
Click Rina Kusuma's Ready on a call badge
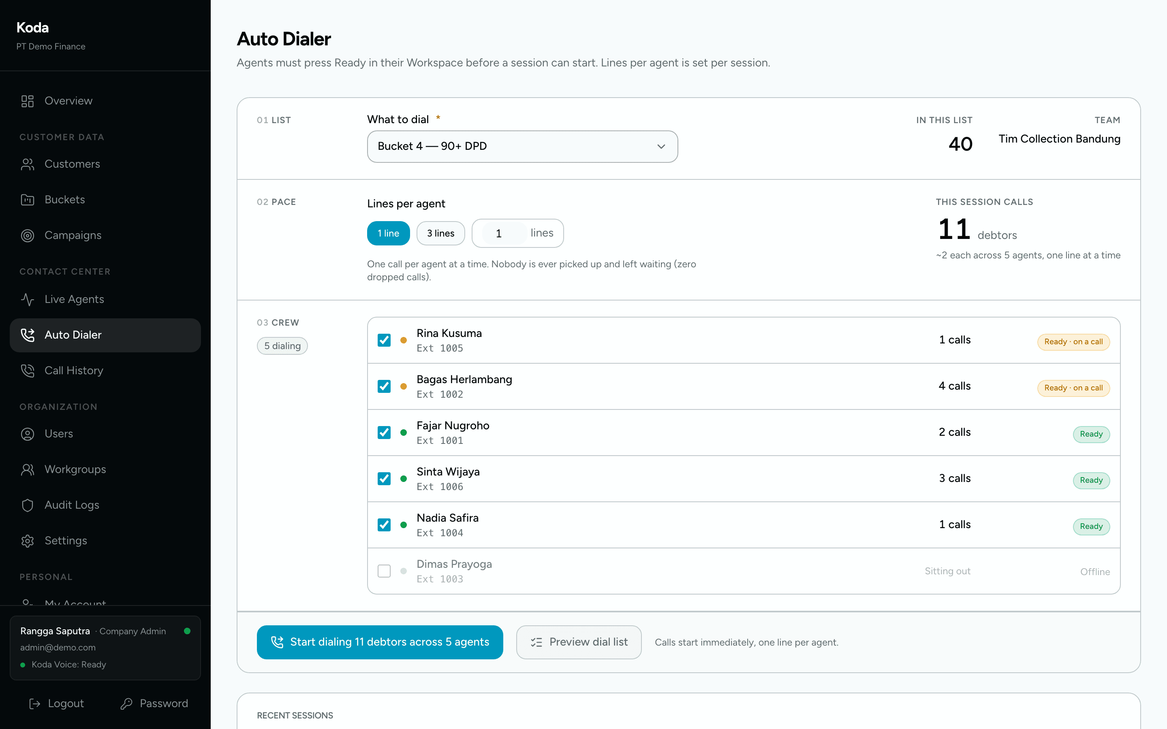click(x=1073, y=342)
